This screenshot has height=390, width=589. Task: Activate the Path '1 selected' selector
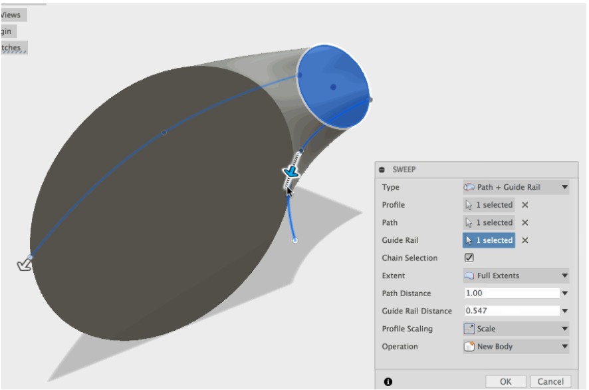pyautogui.click(x=489, y=223)
